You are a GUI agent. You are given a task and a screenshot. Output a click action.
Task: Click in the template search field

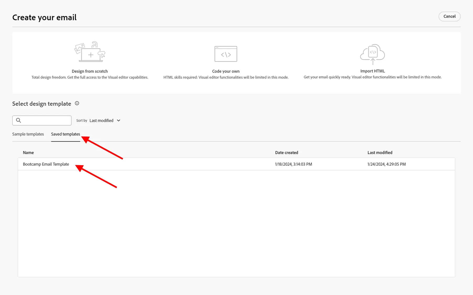[42, 120]
